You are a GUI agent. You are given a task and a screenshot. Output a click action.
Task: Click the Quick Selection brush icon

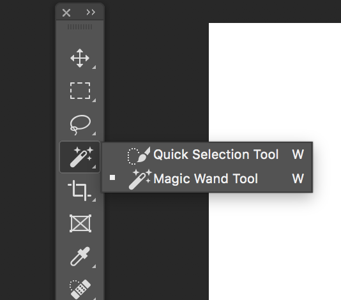tap(139, 156)
